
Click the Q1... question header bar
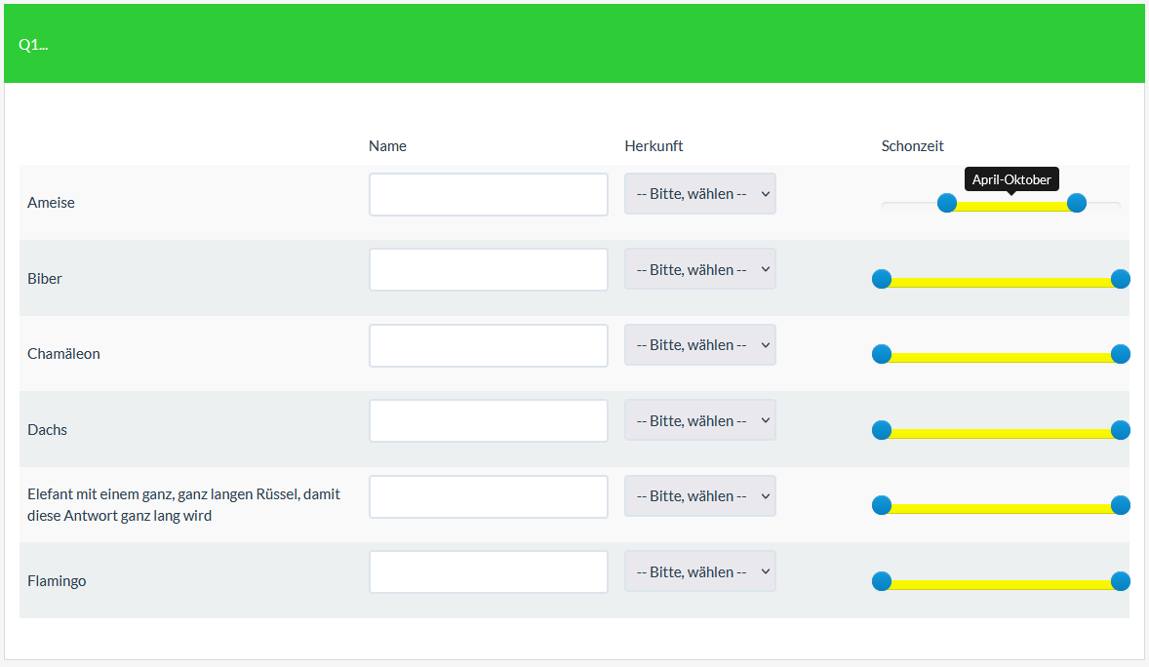pos(574,45)
